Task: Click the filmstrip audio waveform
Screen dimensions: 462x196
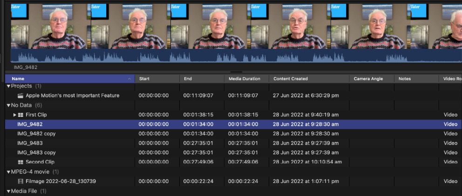Action: click(236, 56)
